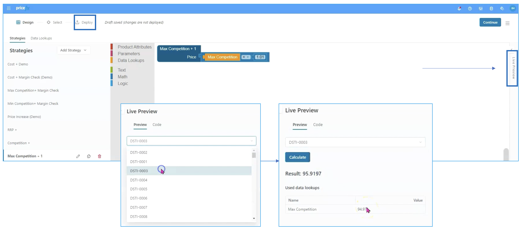Open the multiply operator dropdown in block
This screenshot has height=229, width=521.
click(x=246, y=57)
